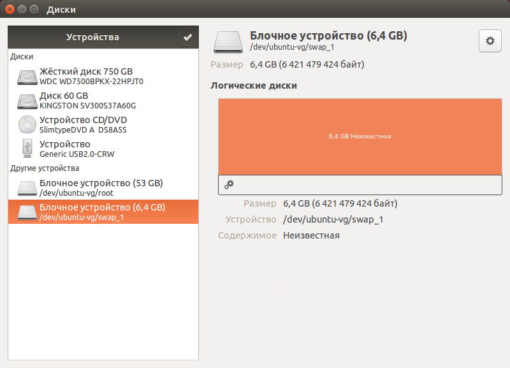The height and width of the screenshot is (368, 510).
Task: Select the /dev/ubuntu-vg/root block device
Action: [102, 188]
